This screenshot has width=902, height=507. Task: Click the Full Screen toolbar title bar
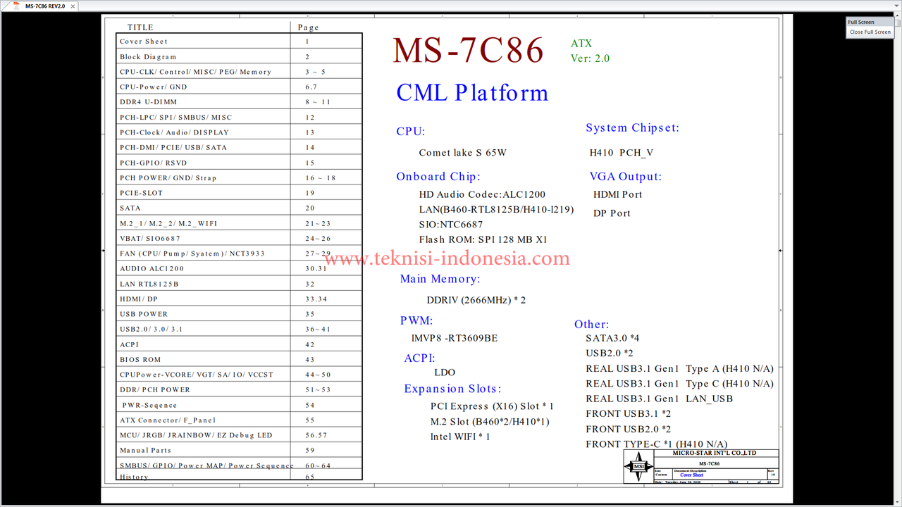pos(870,22)
